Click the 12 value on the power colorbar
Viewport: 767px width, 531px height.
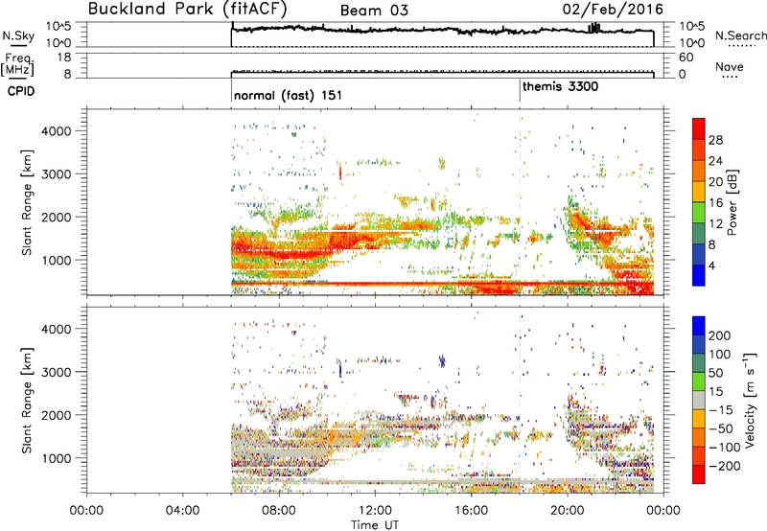715,224
